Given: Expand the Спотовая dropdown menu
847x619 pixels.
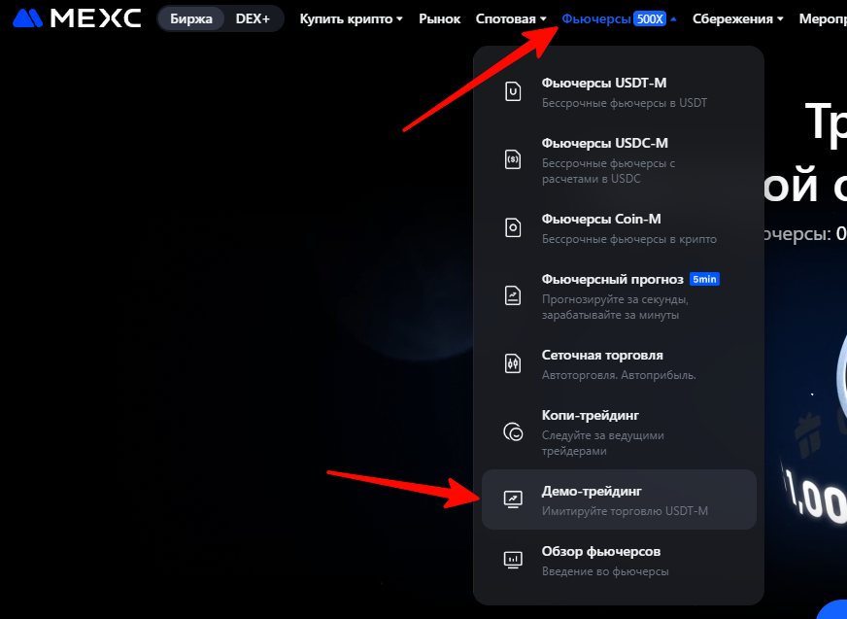Looking at the screenshot, I should tap(511, 18).
